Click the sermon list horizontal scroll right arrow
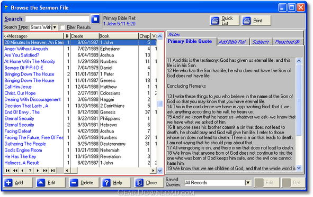Screen dimensions: 313x197 153,171
